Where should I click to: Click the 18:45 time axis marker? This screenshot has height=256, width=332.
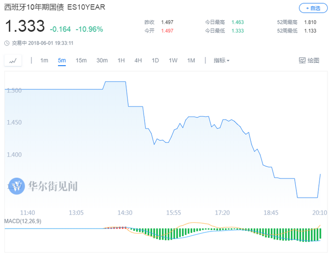(271, 213)
